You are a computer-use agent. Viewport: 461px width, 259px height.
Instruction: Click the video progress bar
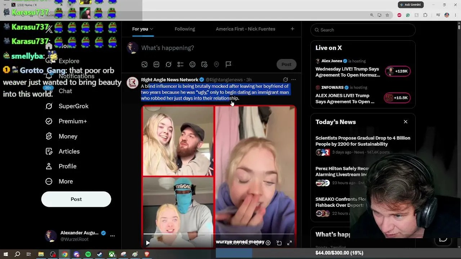[219, 234]
